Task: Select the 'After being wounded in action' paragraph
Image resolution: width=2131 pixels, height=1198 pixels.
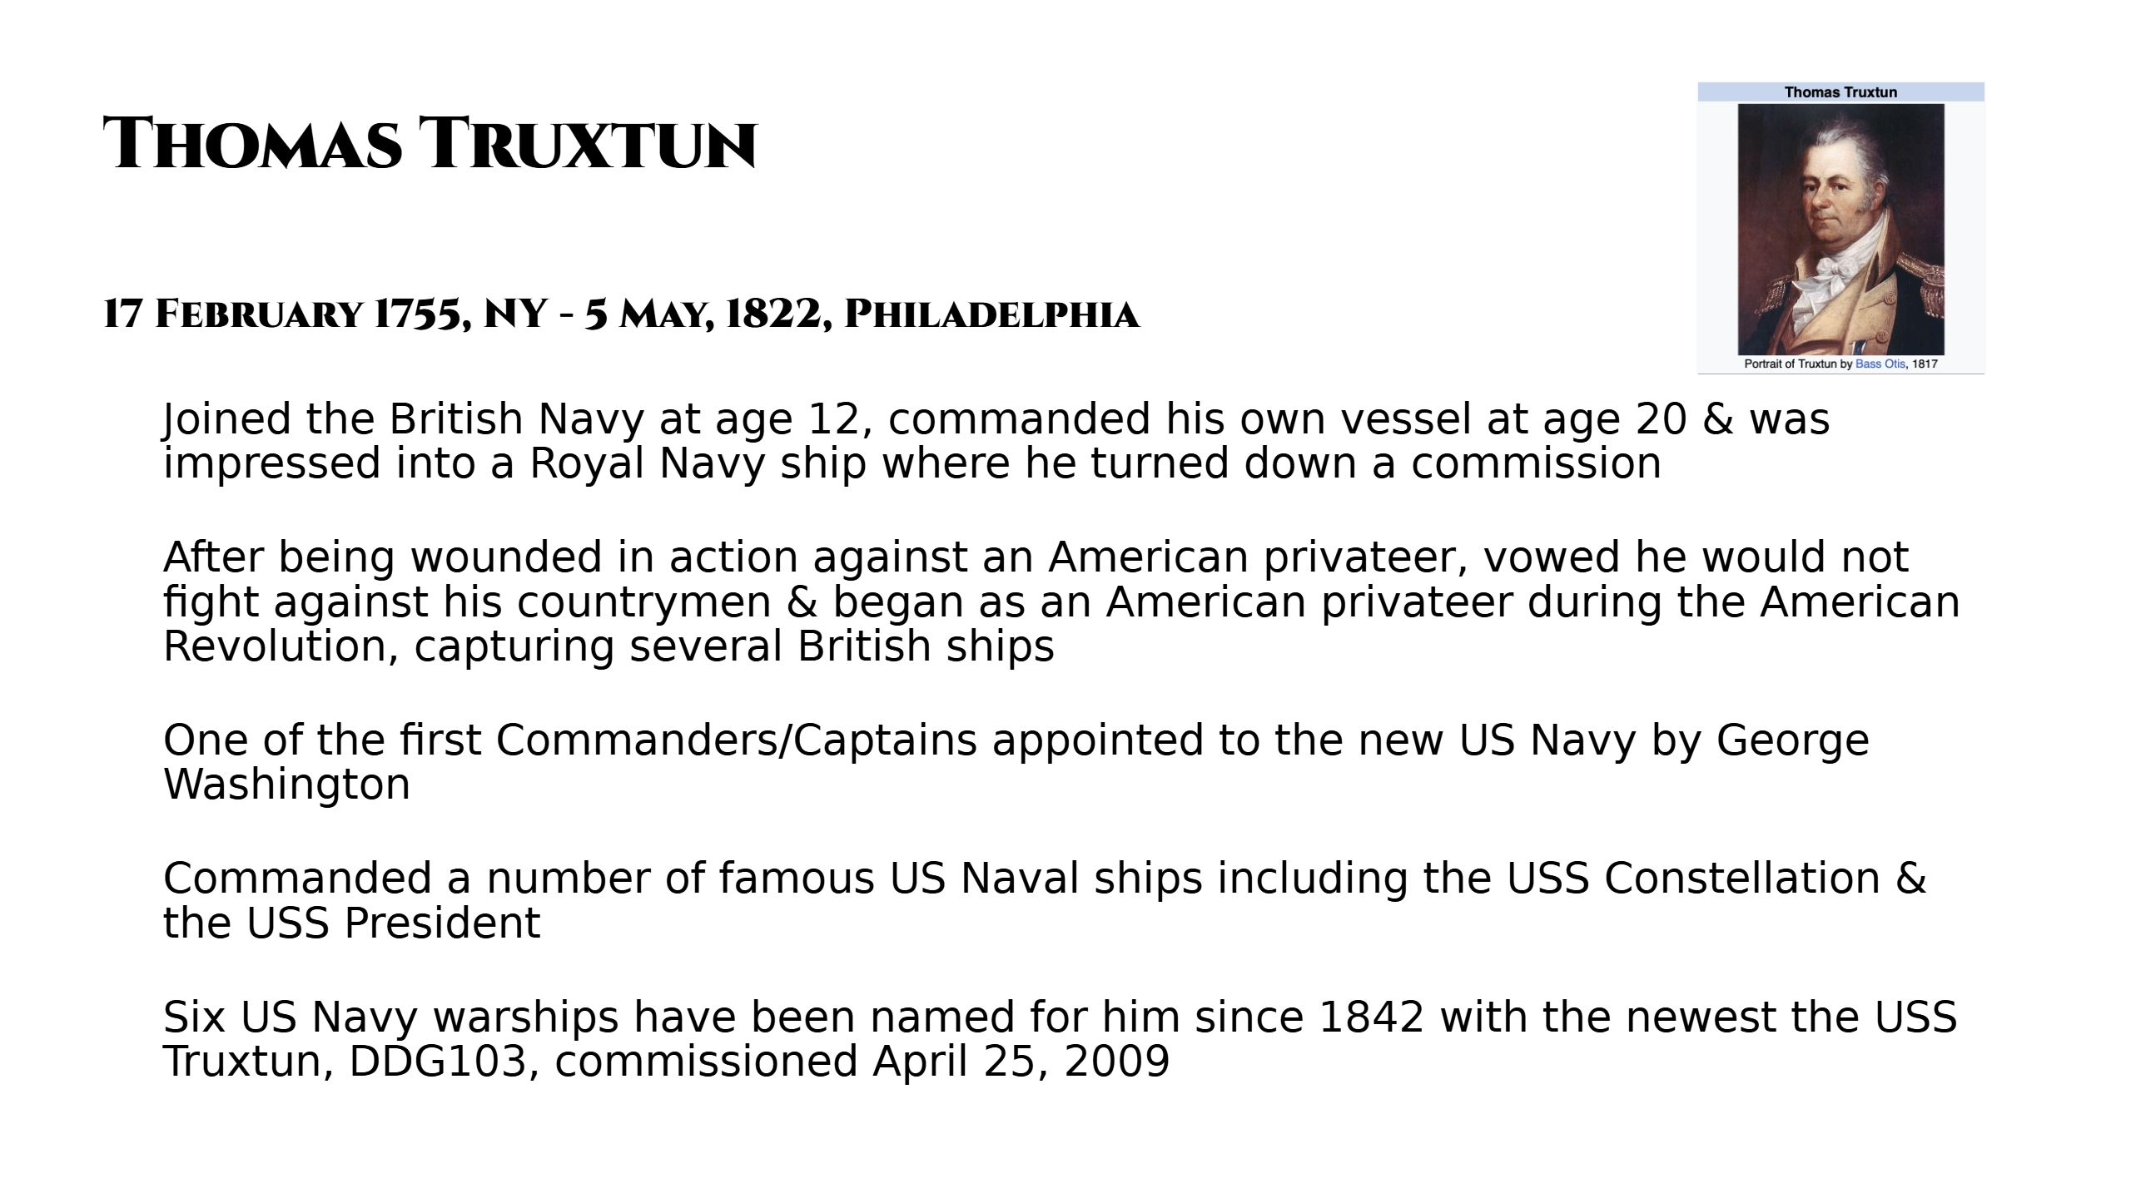Action: click(x=1061, y=601)
